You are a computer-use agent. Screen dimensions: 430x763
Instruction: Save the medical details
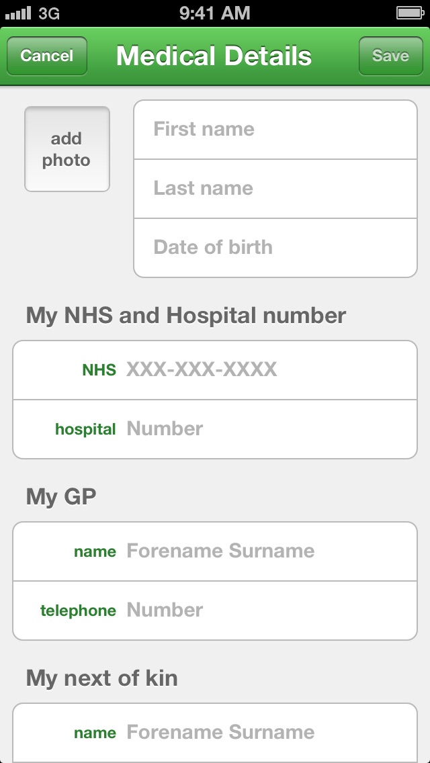pos(390,56)
